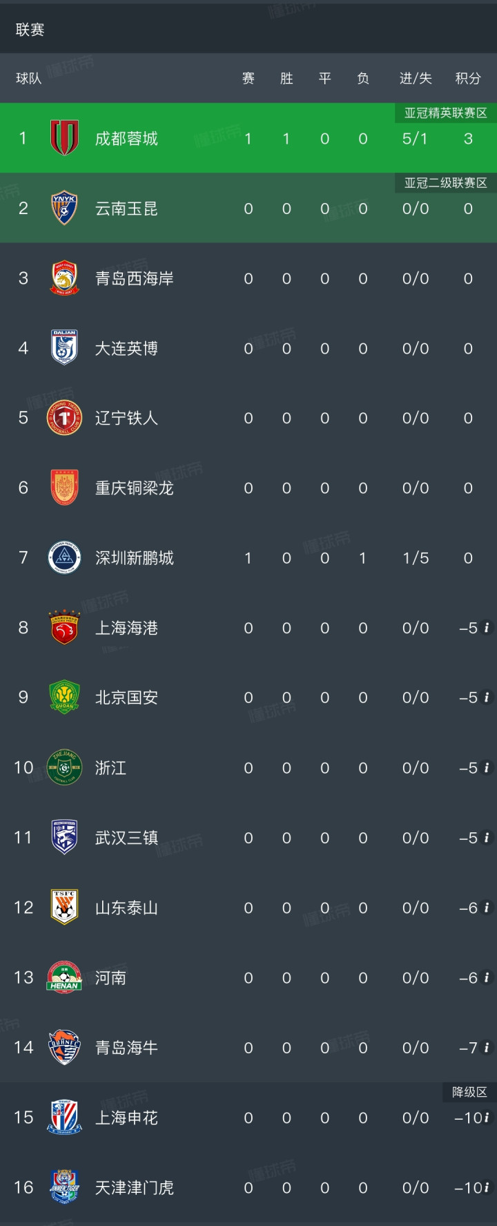Tap the 亚冠精英联赛区 zone label

click(x=446, y=113)
